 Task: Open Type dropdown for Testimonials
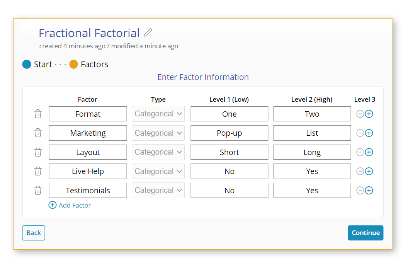158,191
